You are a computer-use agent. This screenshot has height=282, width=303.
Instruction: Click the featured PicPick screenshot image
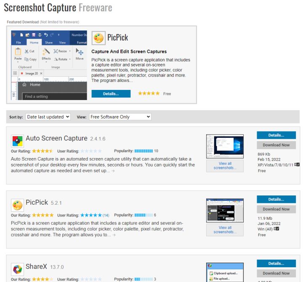[x=49, y=65]
